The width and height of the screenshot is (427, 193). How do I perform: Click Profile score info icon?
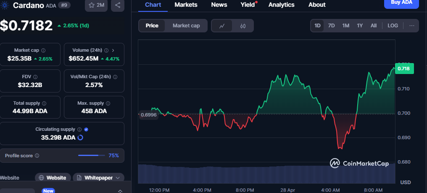[37, 156]
